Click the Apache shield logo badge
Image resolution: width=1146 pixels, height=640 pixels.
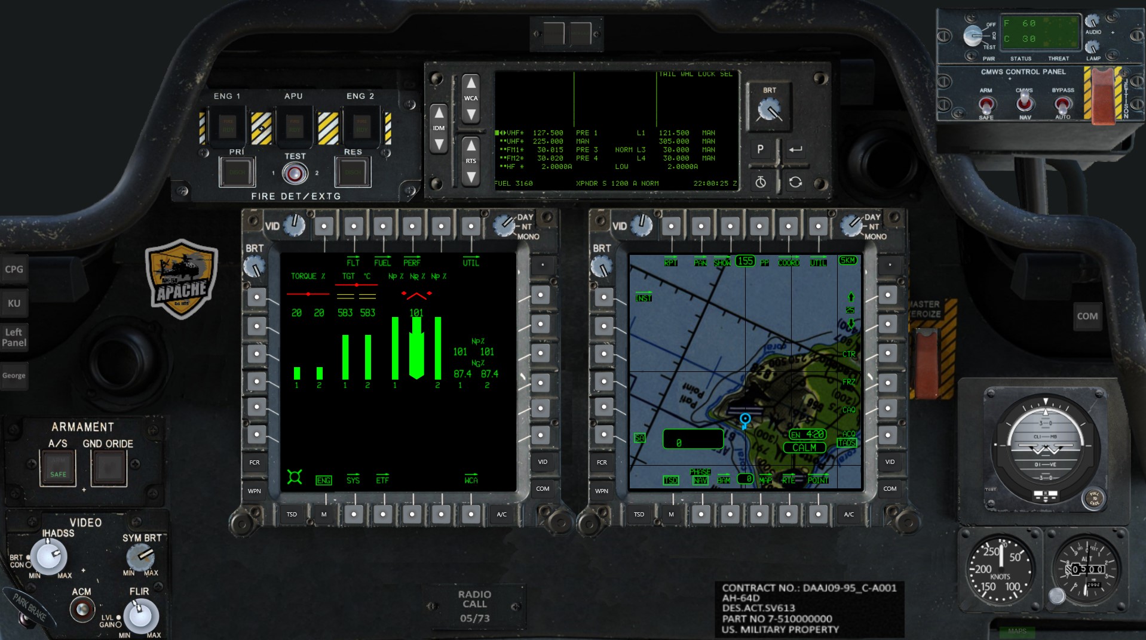[x=181, y=278]
